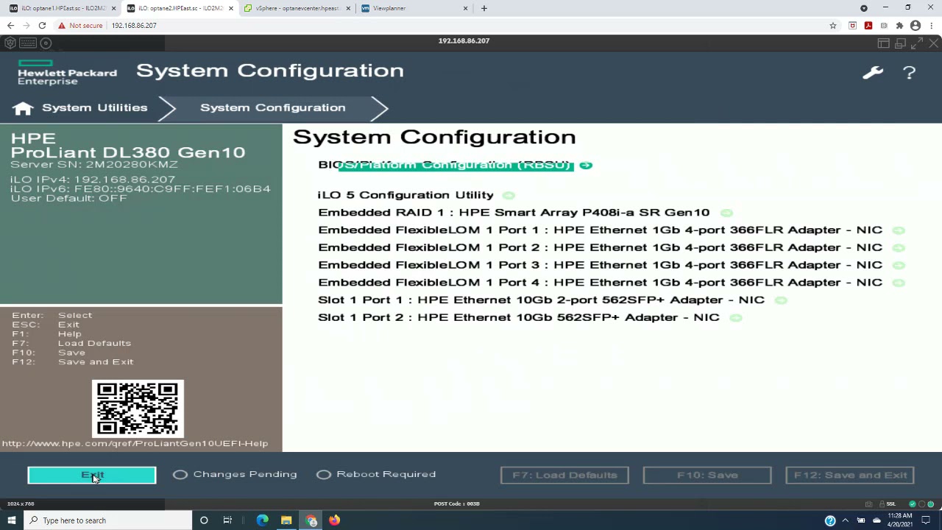Open the Windows Start menu
Viewport: 942px width, 530px height.
tap(12, 520)
